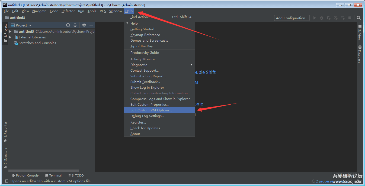
Task: Open the VCS menu
Action: pyautogui.click(x=103, y=11)
